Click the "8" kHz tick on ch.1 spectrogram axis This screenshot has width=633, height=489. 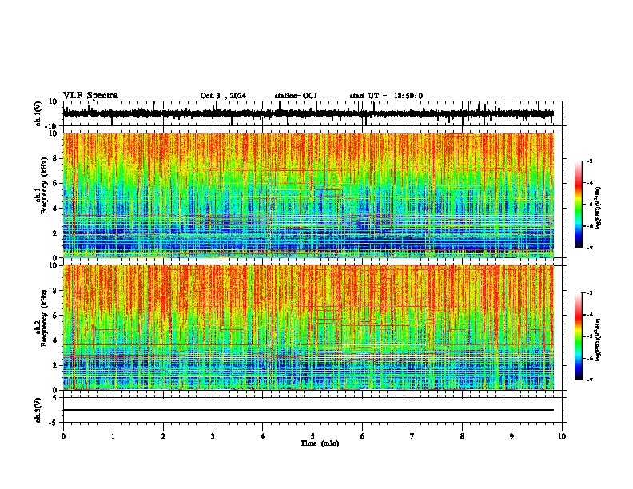(x=56, y=158)
